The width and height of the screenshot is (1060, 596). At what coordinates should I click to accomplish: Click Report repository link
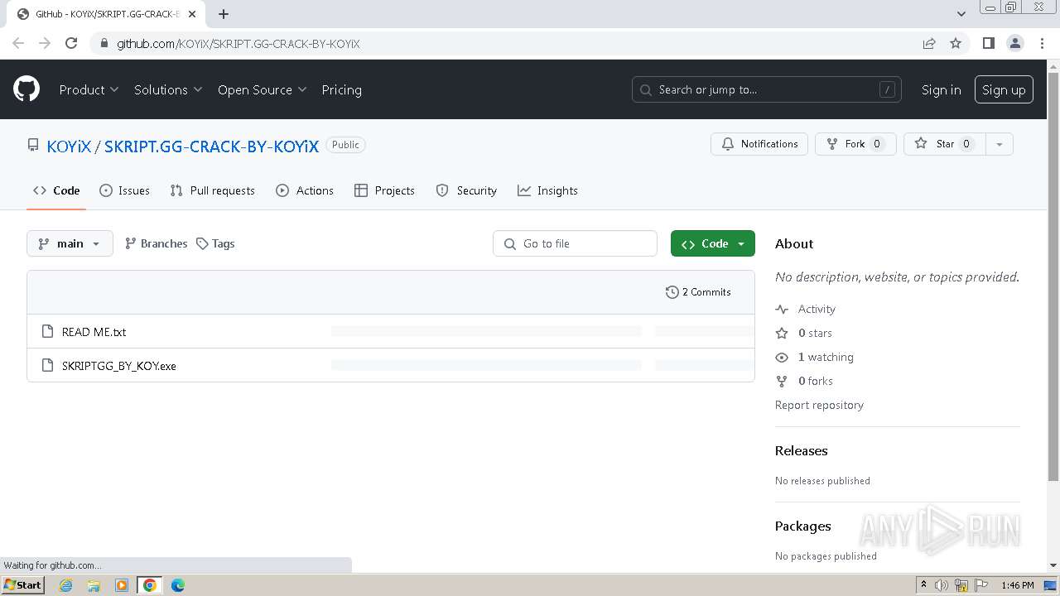819,405
